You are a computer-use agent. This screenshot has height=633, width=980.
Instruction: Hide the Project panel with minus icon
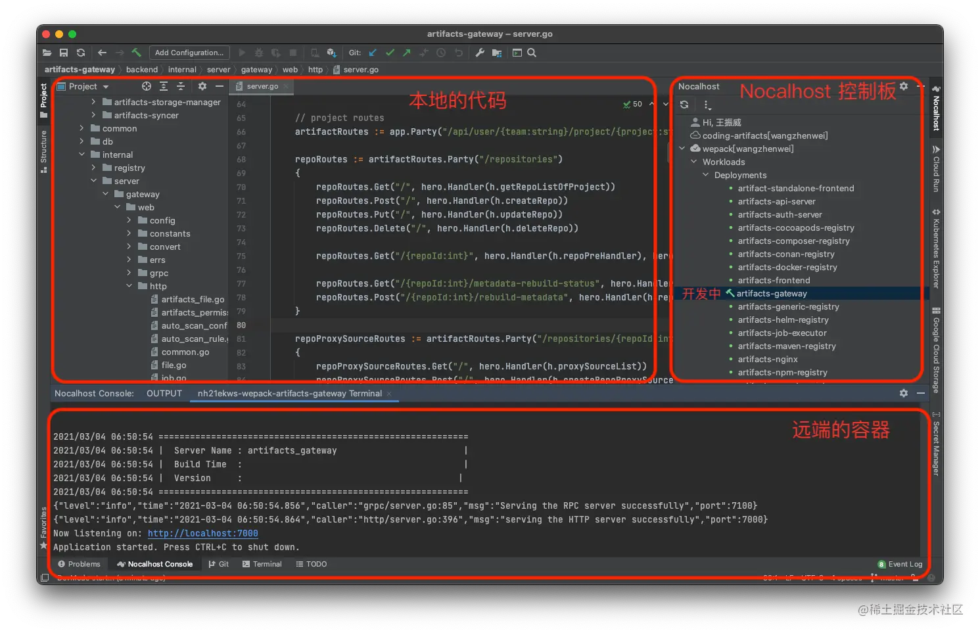coord(220,86)
